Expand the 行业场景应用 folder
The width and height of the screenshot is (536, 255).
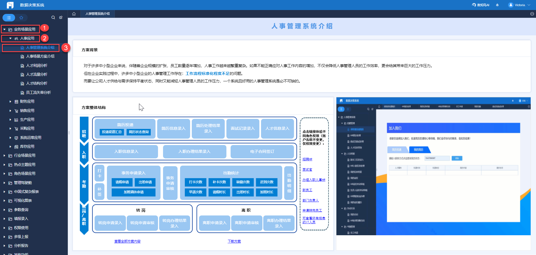pos(4,156)
